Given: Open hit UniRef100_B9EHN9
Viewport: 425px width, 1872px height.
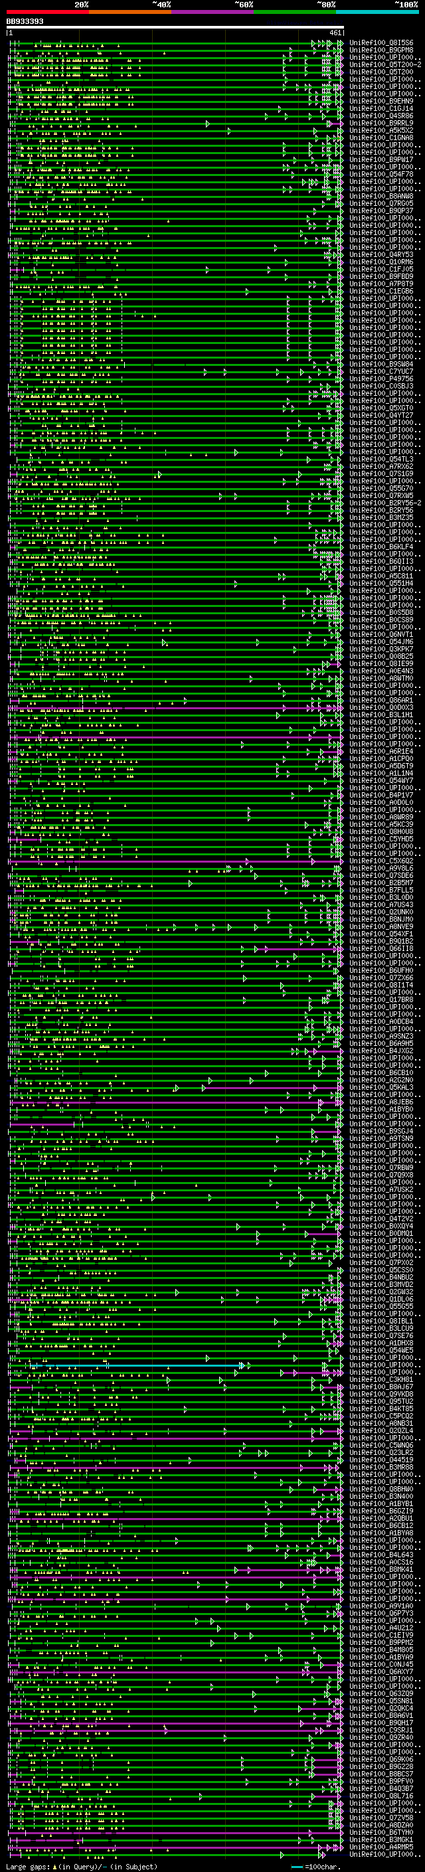Looking at the screenshot, I should tap(381, 102).
